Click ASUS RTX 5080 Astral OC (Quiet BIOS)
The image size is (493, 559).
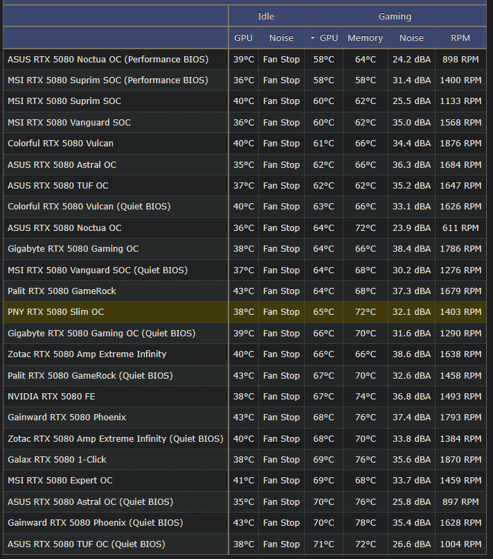(91, 501)
